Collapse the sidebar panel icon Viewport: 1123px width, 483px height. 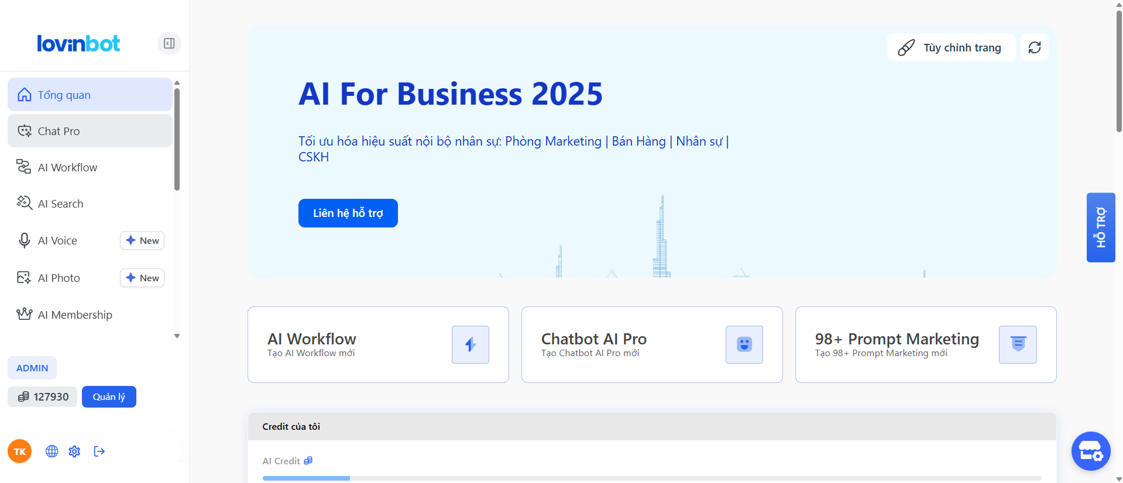coord(169,43)
